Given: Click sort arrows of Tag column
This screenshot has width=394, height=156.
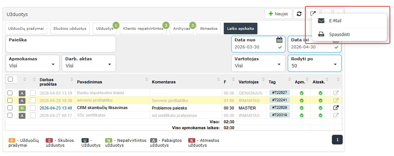Looking at the screenshot, I should (289, 79).
